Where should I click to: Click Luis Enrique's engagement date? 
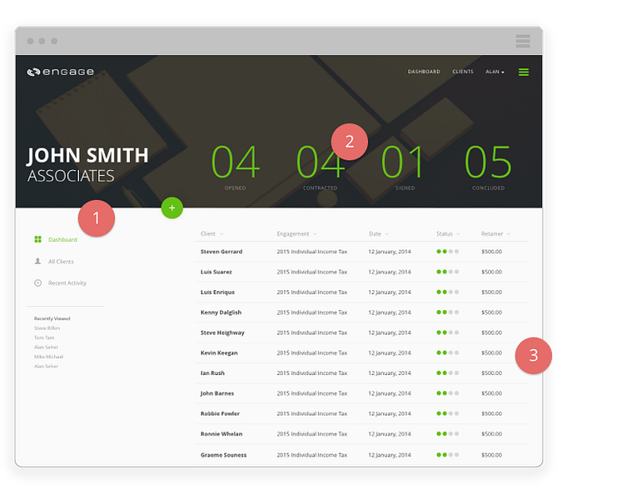390,292
